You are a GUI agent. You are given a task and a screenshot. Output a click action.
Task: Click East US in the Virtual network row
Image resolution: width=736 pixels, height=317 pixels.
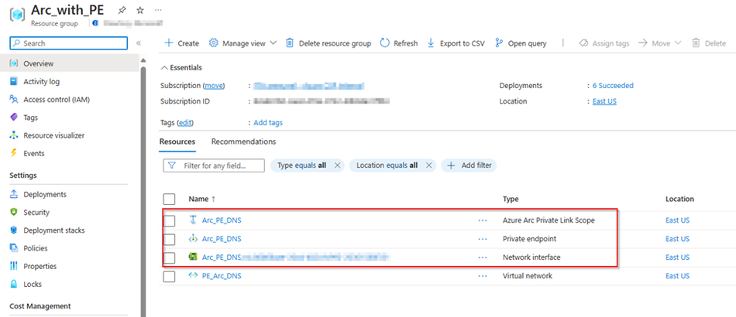point(677,276)
